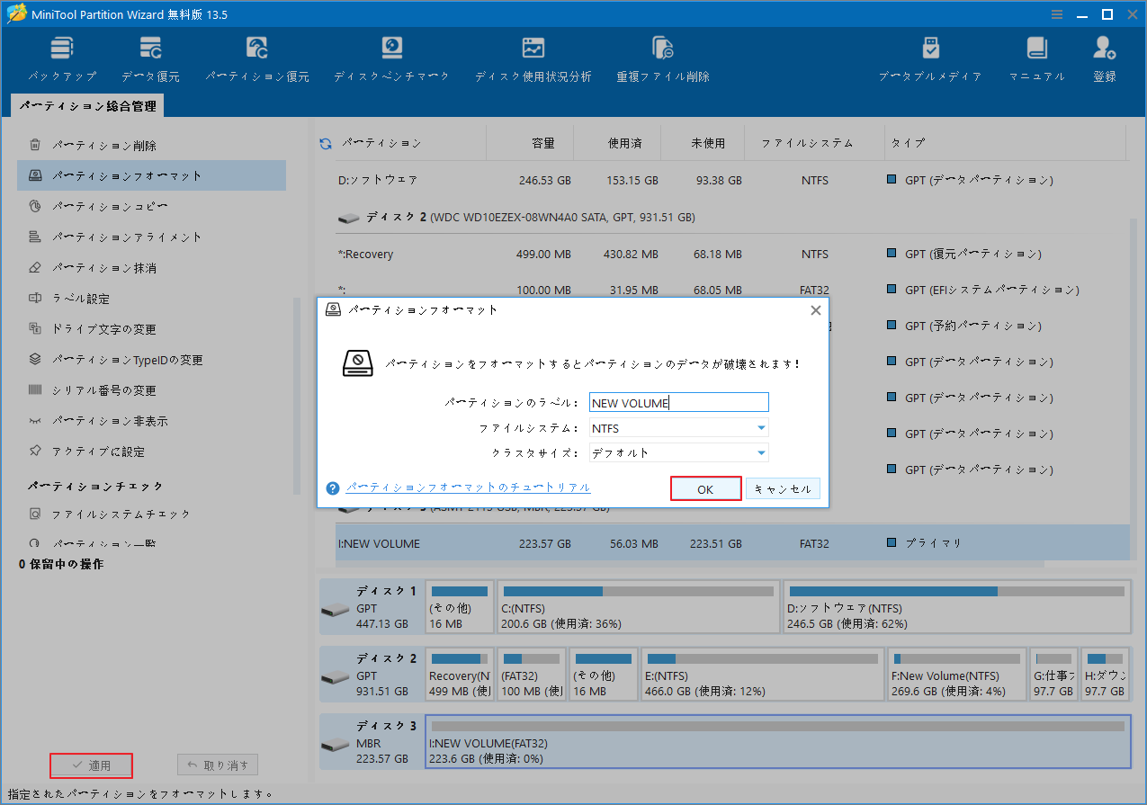Open the マニュアル help icon
This screenshot has width=1147, height=805.
1035,56
